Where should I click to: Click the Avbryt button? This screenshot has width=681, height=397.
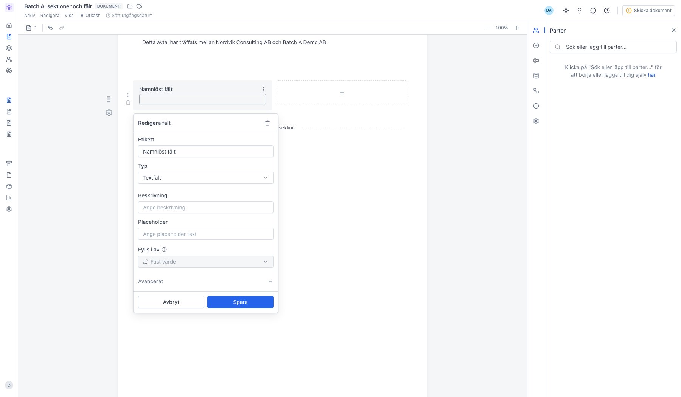pyautogui.click(x=171, y=302)
